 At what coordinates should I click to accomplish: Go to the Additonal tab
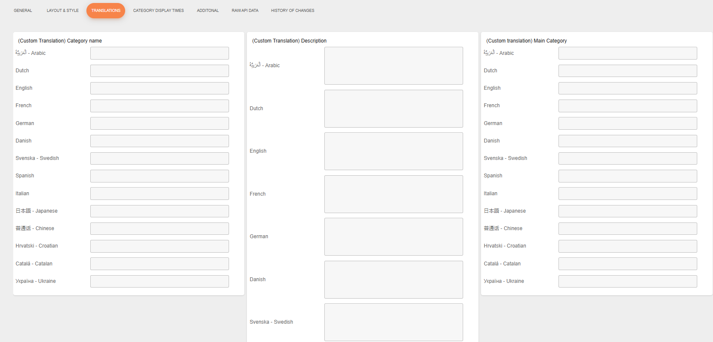pyautogui.click(x=208, y=11)
